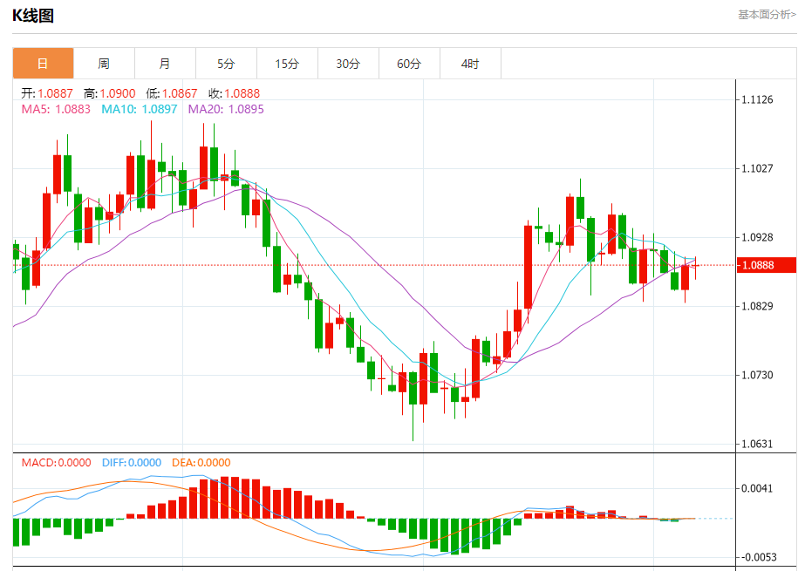This screenshot has width=805, height=571.
Task: Click the 开:1.0887 open price value
Action: point(47,93)
